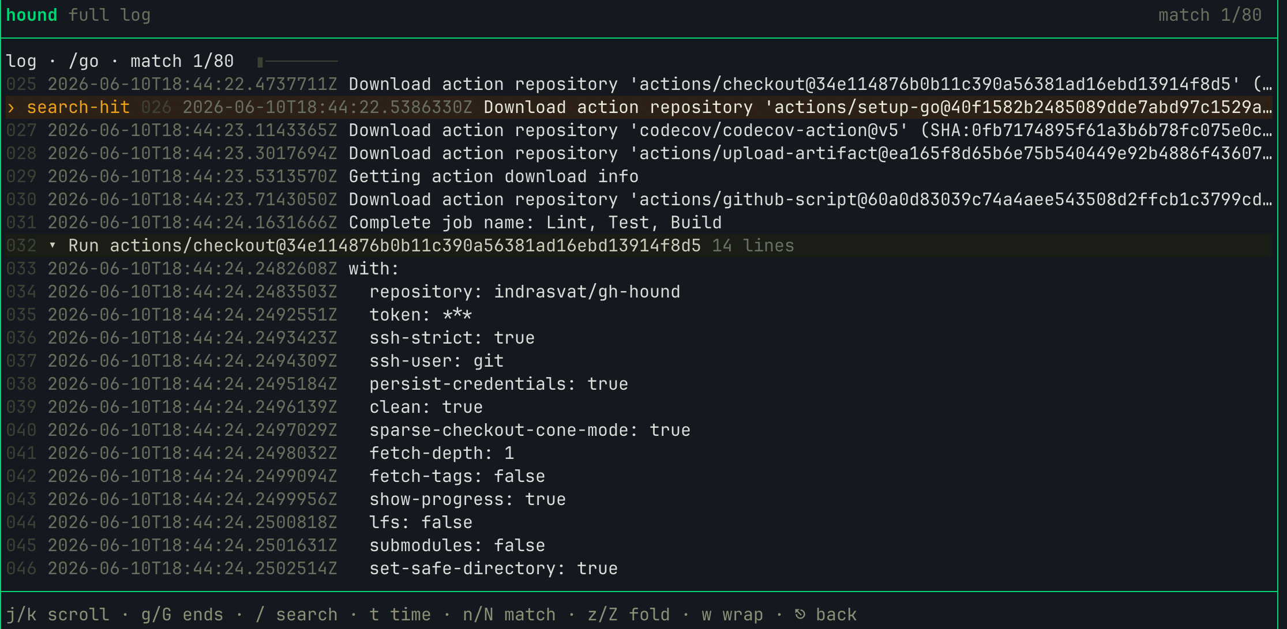1287x629 pixels.
Task: Collapse the Run actions/checkout fold triangle
Action: tap(52, 246)
